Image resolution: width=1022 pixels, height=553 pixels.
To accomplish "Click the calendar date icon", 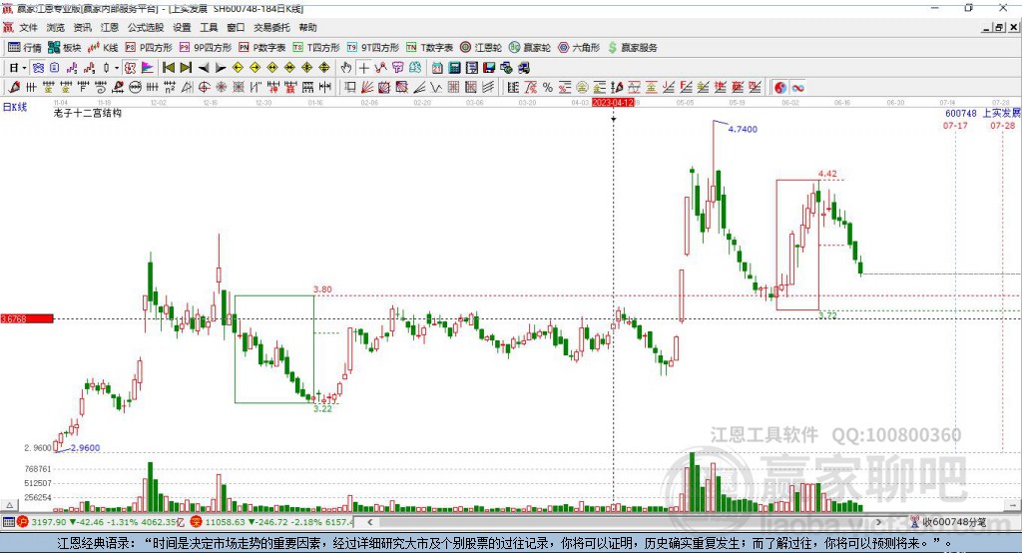I will coord(437,68).
